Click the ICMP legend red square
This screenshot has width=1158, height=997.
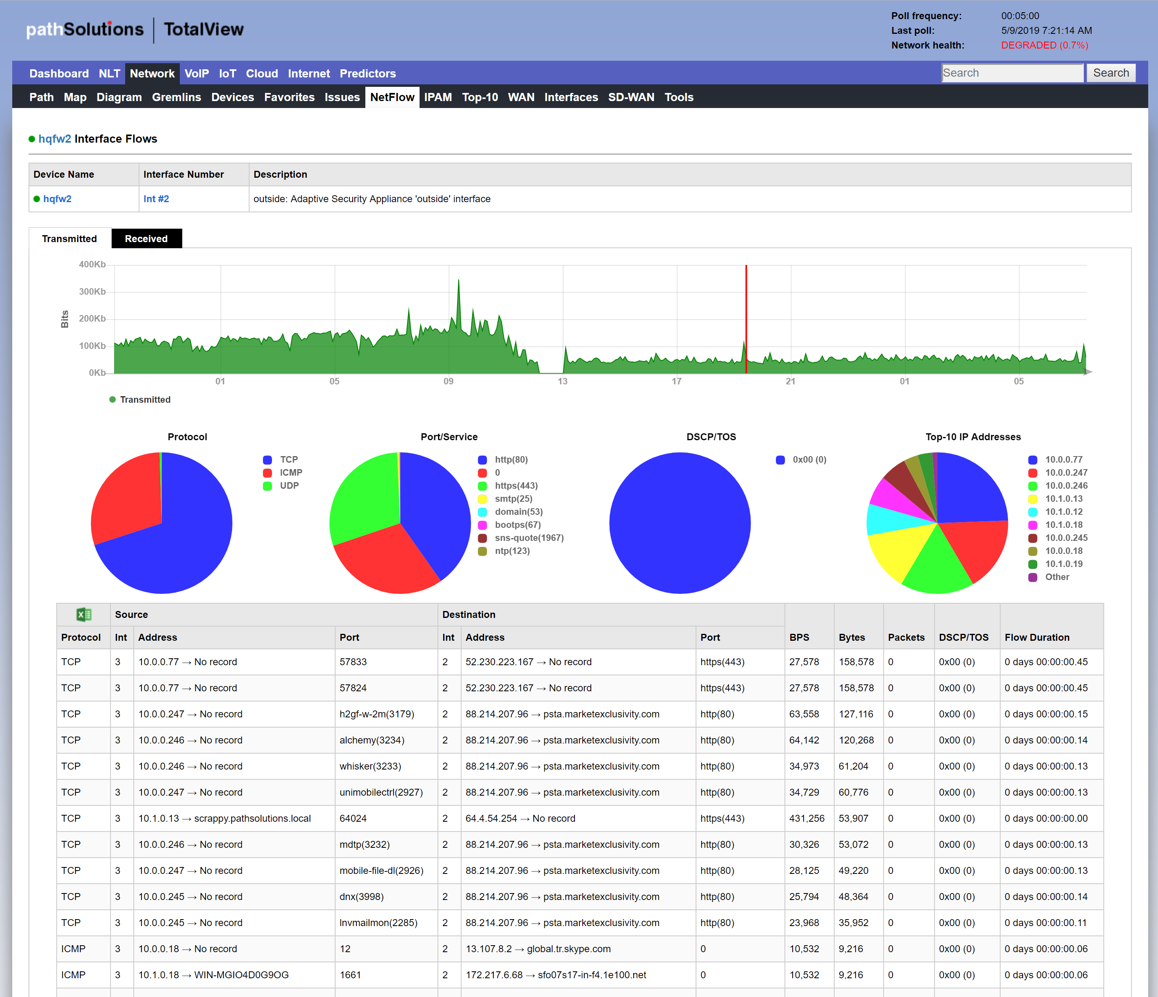click(x=267, y=473)
